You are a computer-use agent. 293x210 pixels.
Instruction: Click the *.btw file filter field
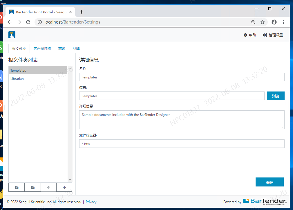(182, 143)
